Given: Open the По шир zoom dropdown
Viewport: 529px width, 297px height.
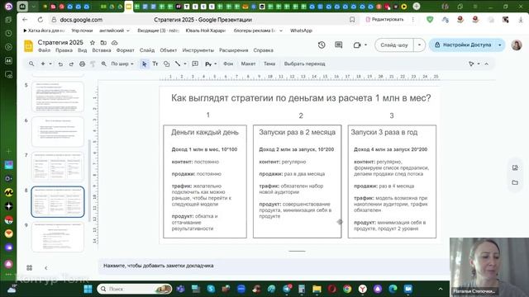Looking at the screenshot, I should (122, 64).
